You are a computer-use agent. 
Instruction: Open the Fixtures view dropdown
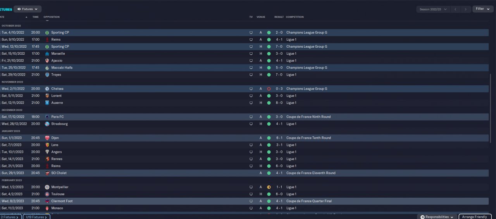tap(28, 9)
